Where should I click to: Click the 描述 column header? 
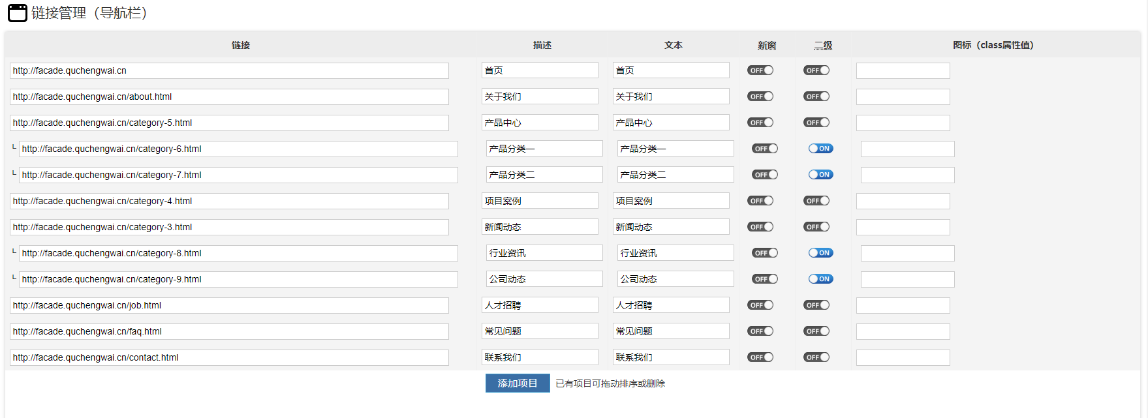(x=542, y=45)
